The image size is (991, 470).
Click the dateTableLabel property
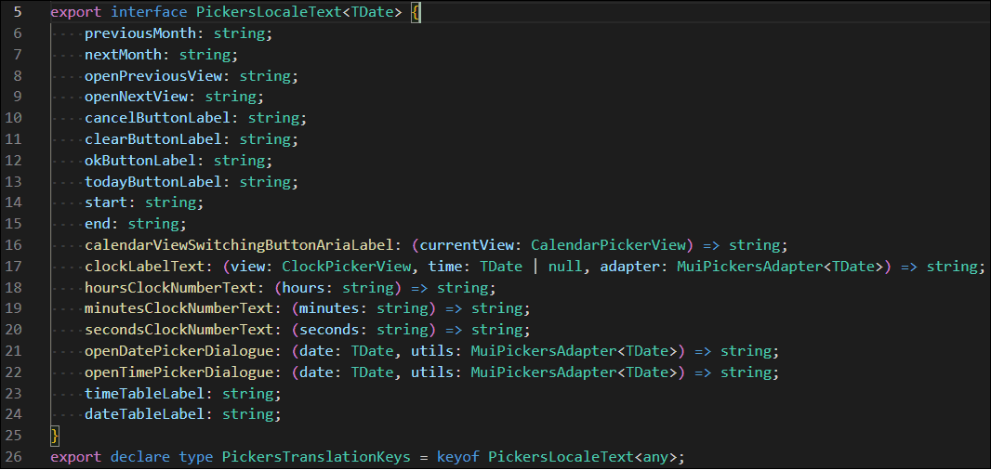(x=145, y=415)
